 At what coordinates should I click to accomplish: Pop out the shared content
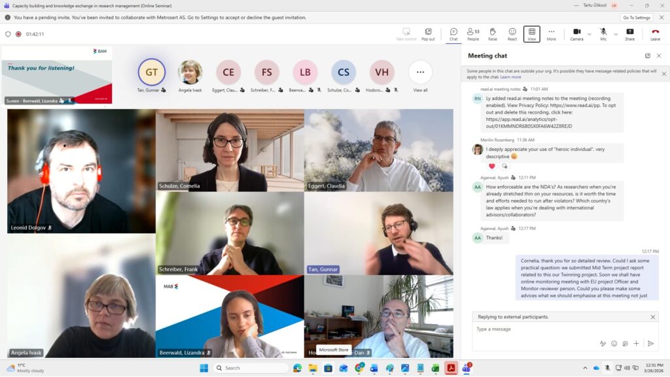pyautogui.click(x=428, y=34)
